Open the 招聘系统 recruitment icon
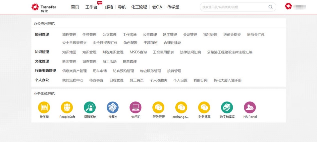 [90, 108]
